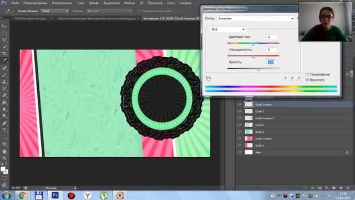Select the Blur tool

[4, 109]
